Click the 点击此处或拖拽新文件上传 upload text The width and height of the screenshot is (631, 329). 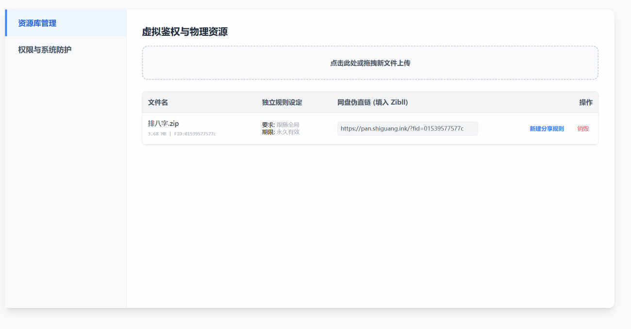pos(370,63)
